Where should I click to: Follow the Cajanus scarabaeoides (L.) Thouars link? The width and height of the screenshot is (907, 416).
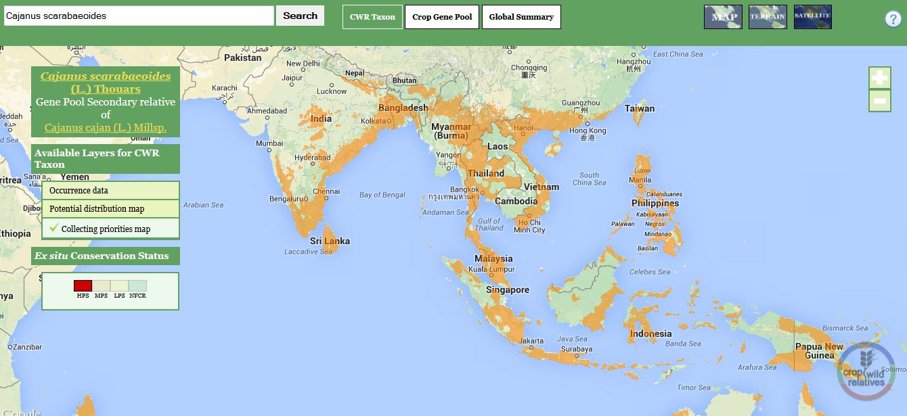click(106, 83)
